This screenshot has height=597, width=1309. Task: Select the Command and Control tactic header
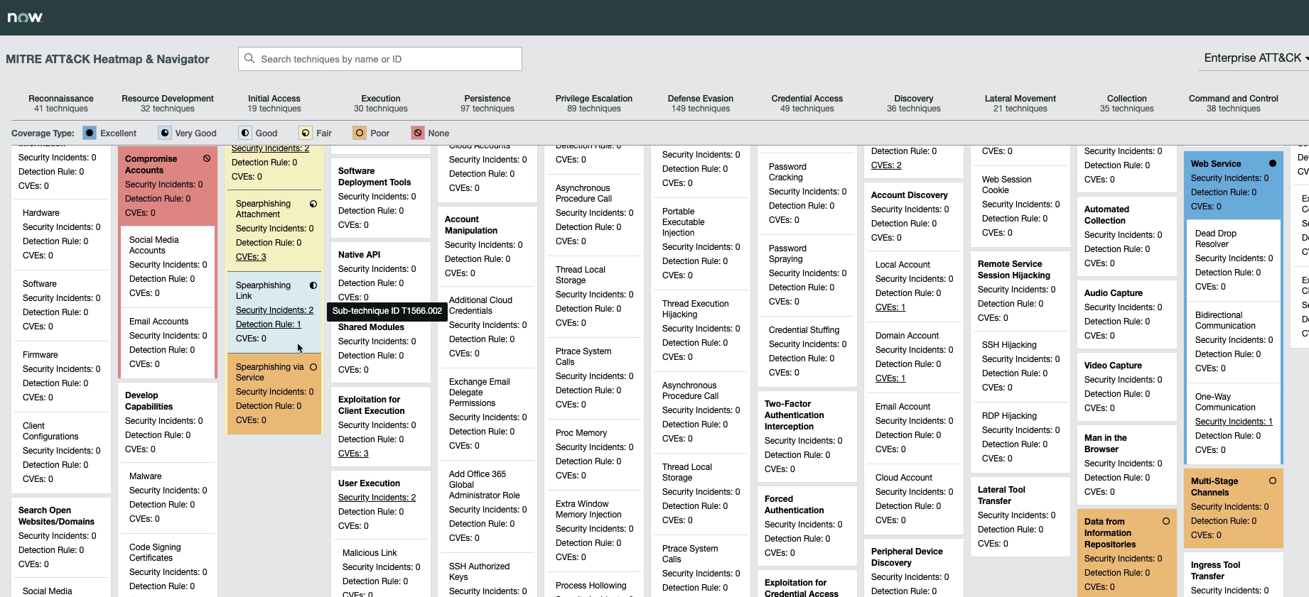pyautogui.click(x=1234, y=104)
